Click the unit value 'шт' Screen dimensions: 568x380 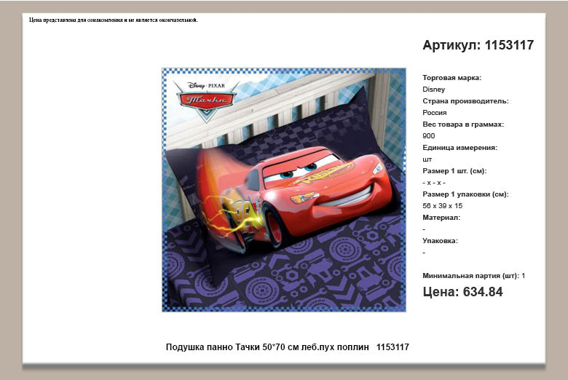point(427,159)
